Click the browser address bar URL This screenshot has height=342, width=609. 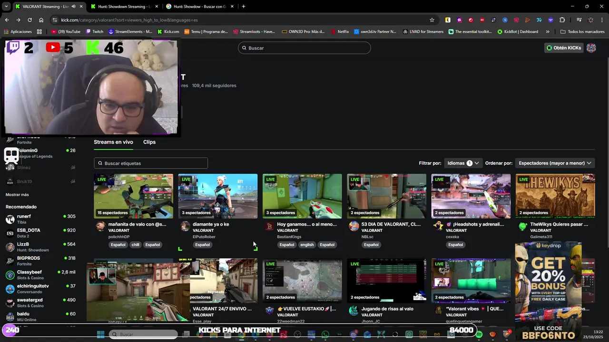[129, 20]
